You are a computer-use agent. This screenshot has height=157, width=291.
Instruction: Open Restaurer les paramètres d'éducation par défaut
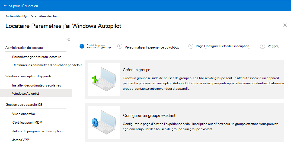point(47,65)
